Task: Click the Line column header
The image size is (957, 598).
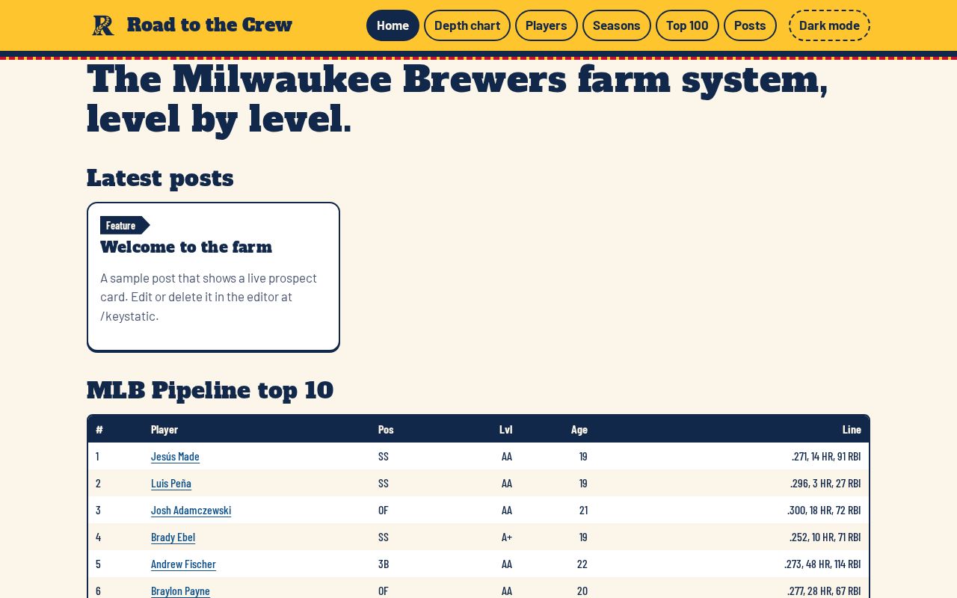Action: [852, 430]
